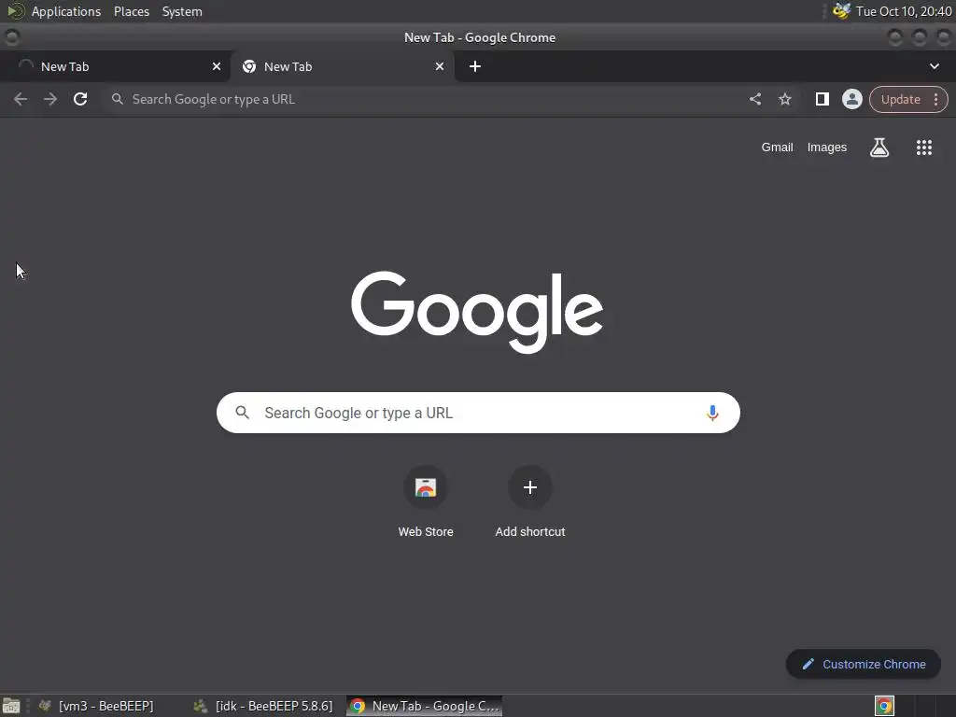This screenshot has width=956, height=717.
Task: Select New Tab - Google Chrome taskbar item
Action: point(425,706)
